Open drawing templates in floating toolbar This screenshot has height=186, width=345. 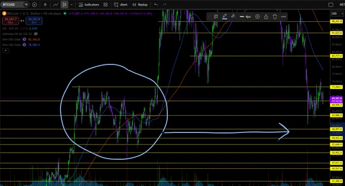pyautogui.click(x=216, y=17)
